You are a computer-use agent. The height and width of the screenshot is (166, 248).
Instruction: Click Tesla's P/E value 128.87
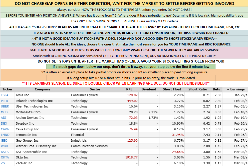point(132,95)
